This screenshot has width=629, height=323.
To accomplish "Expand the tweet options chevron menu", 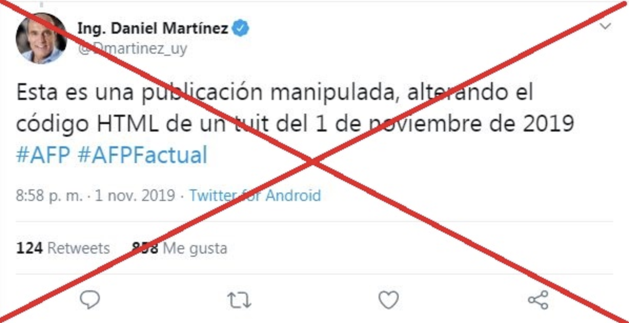I will [x=604, y=26].
